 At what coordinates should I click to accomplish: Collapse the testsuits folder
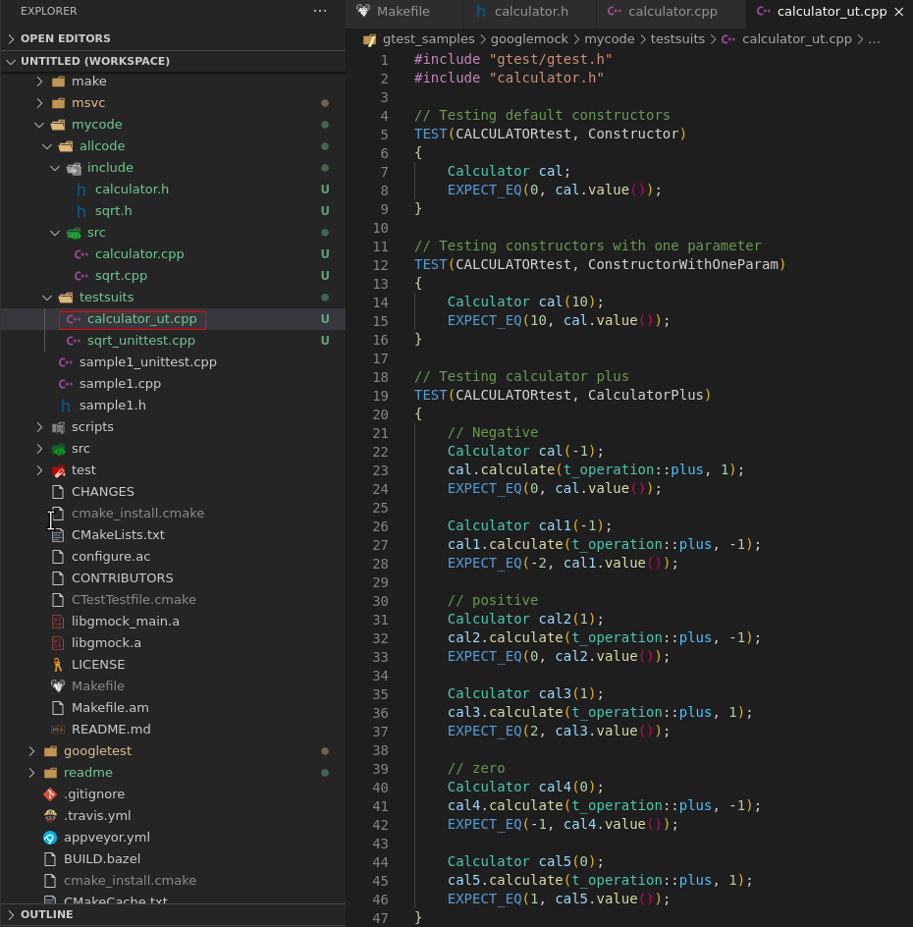point(47,298)
